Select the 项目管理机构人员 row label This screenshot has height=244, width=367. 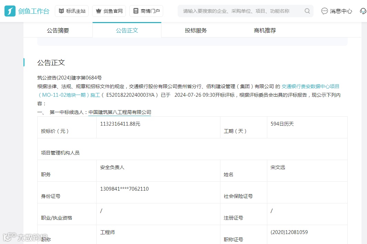(60, 153)
